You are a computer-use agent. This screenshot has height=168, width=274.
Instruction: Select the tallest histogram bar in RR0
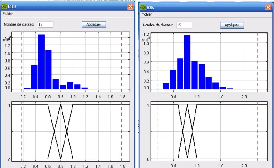(41, 62)
